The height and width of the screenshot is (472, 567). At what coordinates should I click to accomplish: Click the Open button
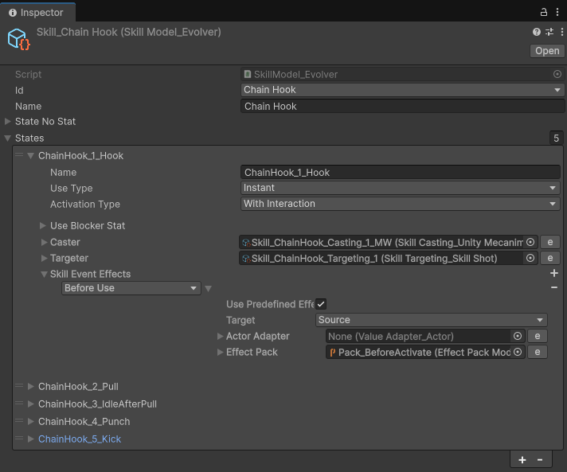(547, 51)
